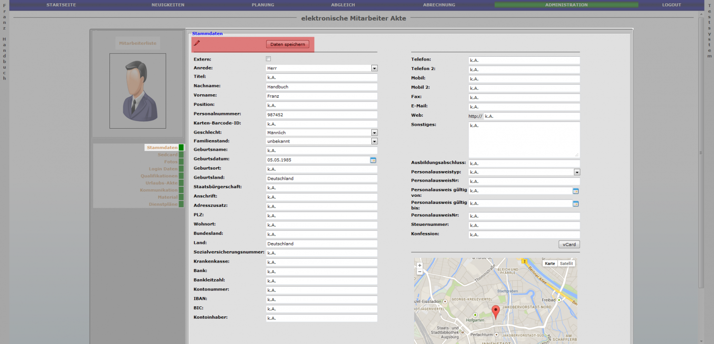Open Urlaubs-Akte section in sidebar
This screenshot has width=714, height=344.
pyautogui.click(x=162, y=183)
